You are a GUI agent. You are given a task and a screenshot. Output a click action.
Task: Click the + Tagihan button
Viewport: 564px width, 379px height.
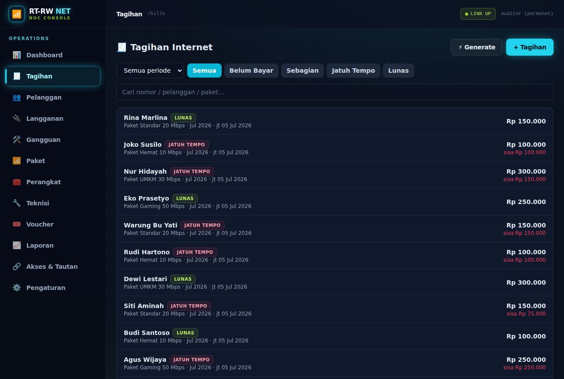[x=530, y=47]
